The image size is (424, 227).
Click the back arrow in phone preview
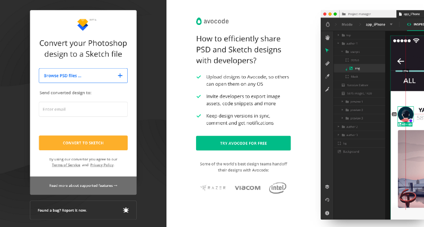(x=401, y=61)
